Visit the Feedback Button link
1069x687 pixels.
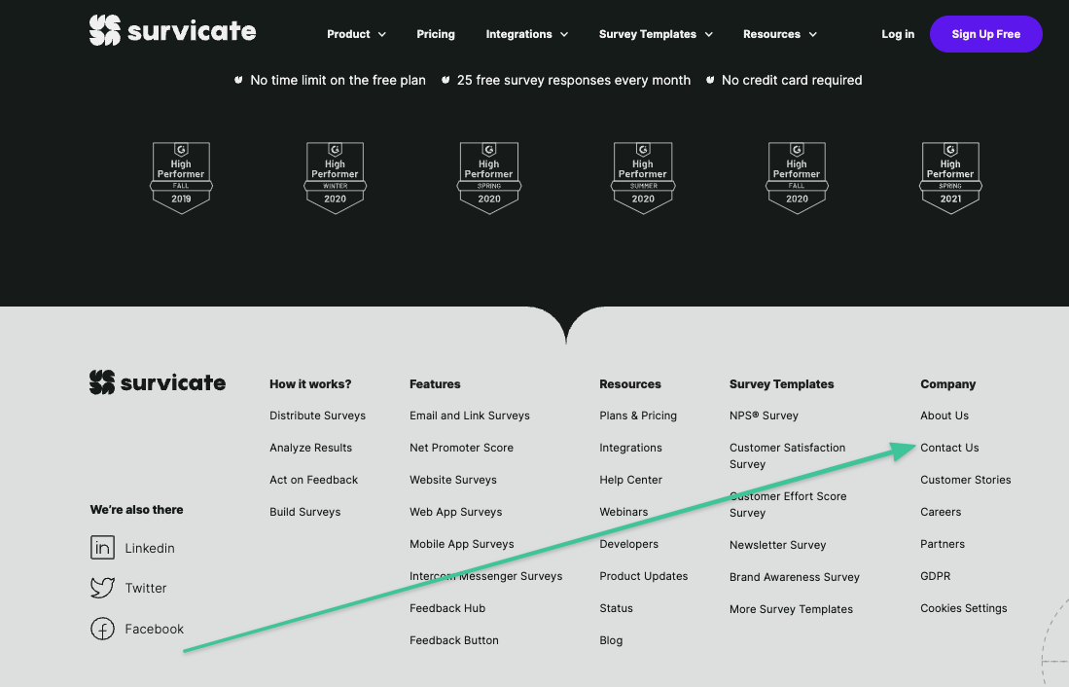454,640
